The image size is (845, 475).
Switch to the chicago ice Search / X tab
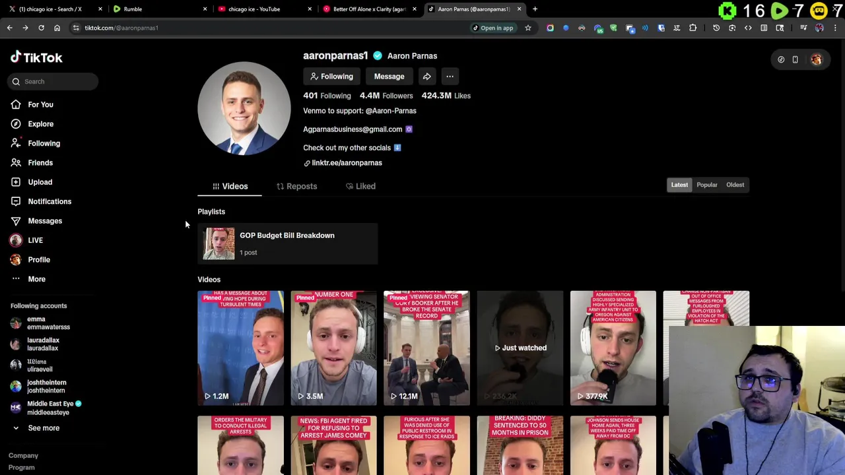(54, 9)
